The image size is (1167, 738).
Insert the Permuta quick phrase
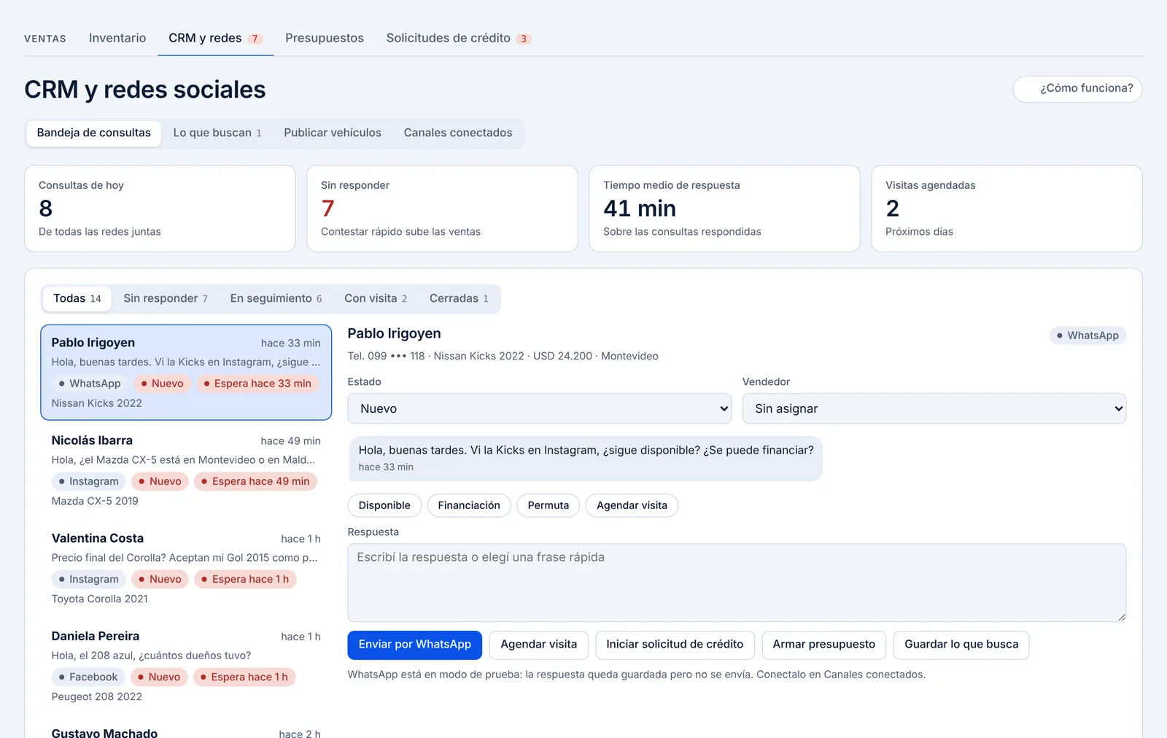(x=548, y=505)
